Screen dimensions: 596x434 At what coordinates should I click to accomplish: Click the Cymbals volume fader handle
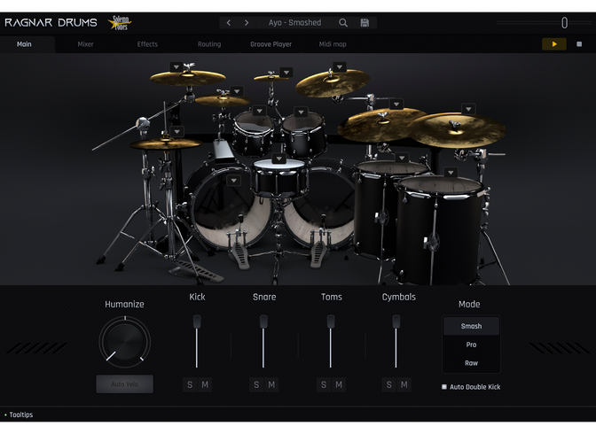coord(396,322)
